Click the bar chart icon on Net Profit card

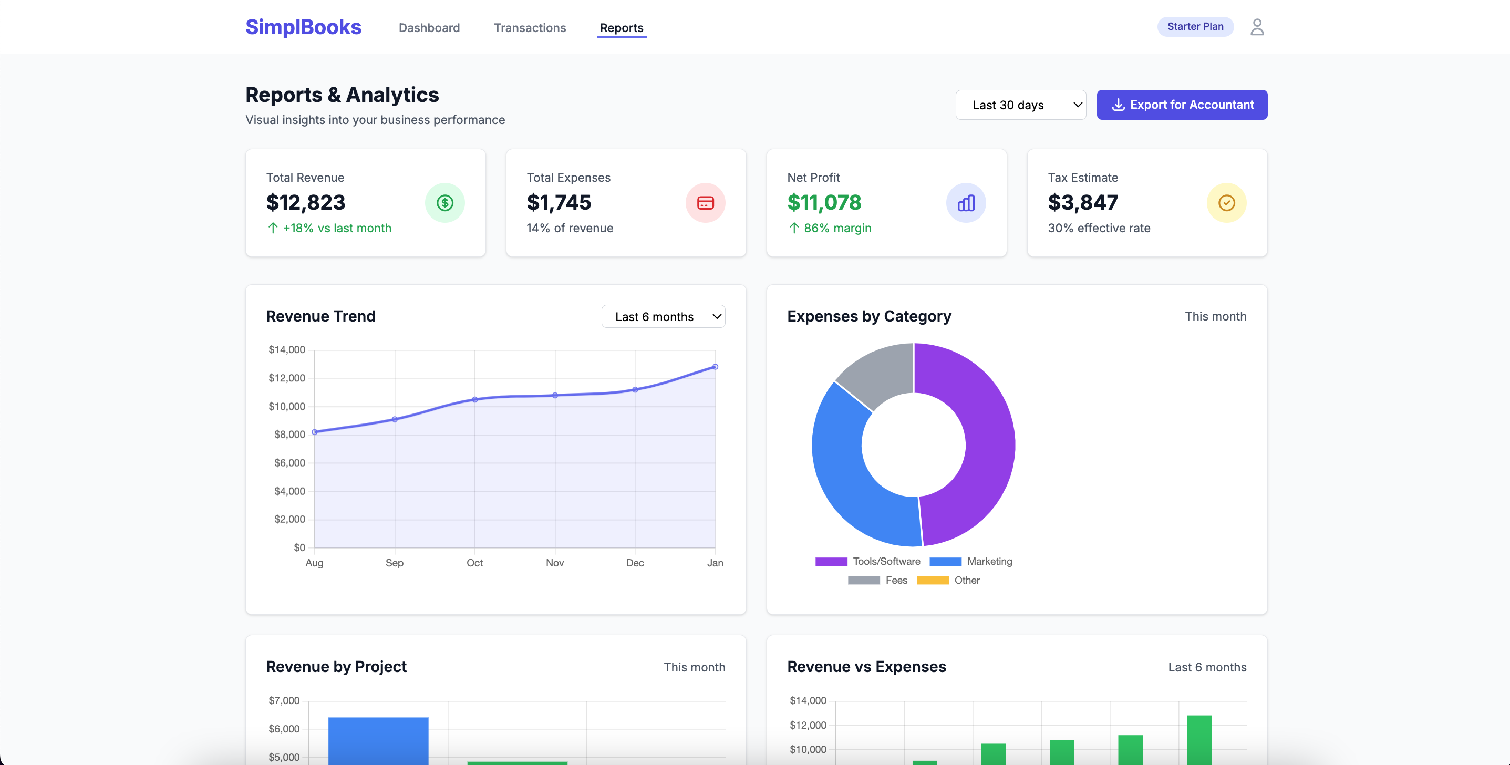(x=966, y=203)
